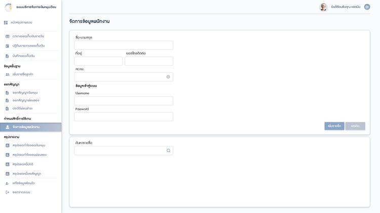Screen dimensions: 380x213
Task: Click the เบอร์โทรติดต่อ phone number field
Action: coord(149,61)
